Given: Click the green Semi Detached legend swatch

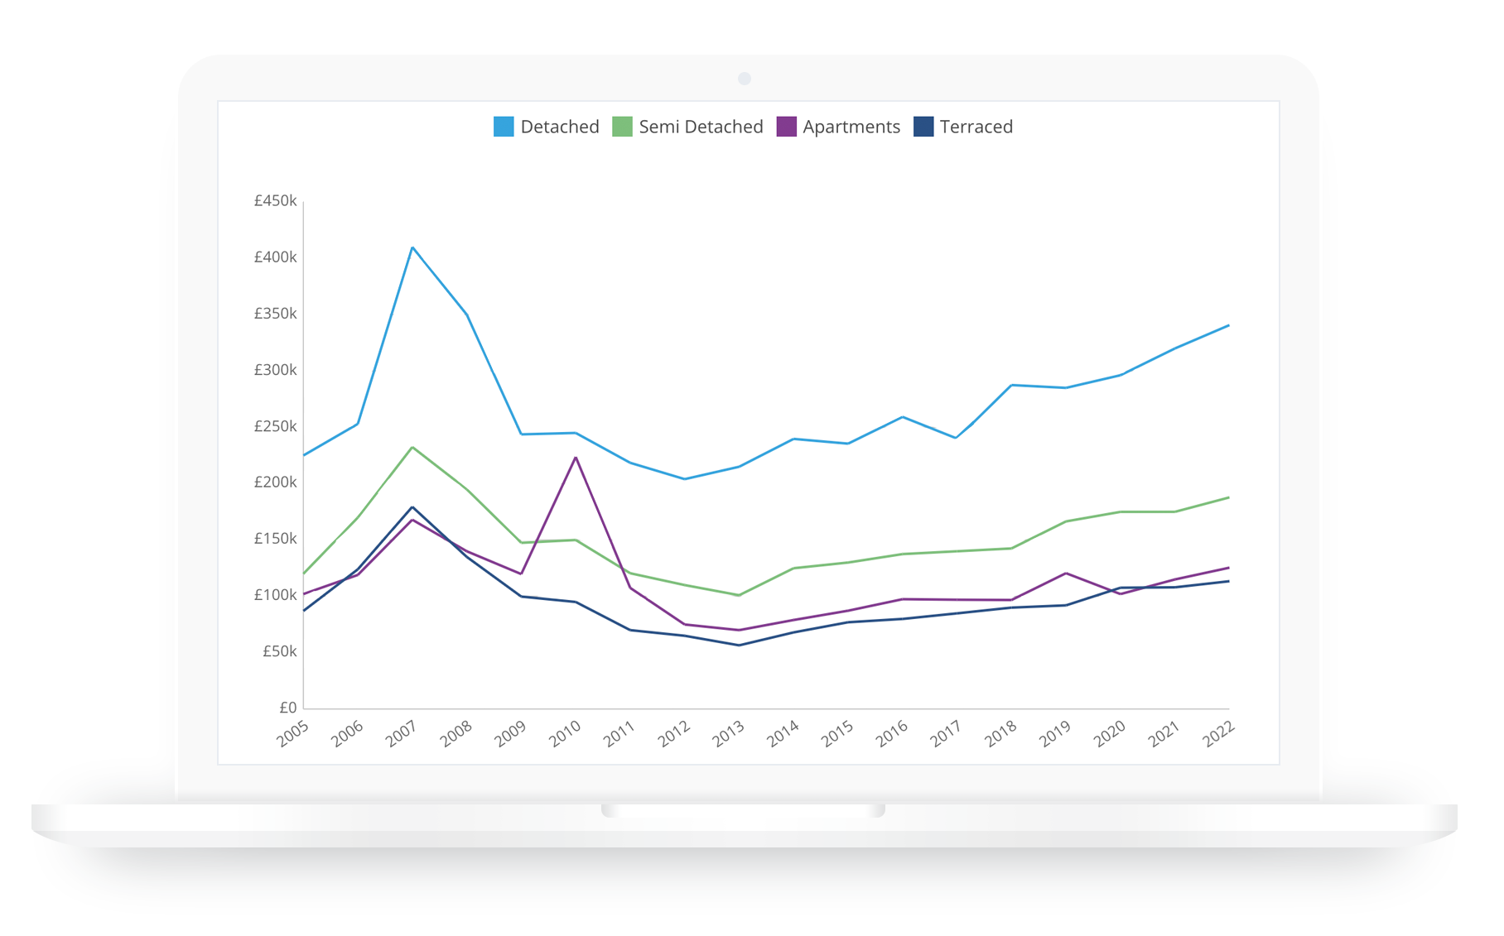Looking at the screenshot, I should [x=621, y=126].
